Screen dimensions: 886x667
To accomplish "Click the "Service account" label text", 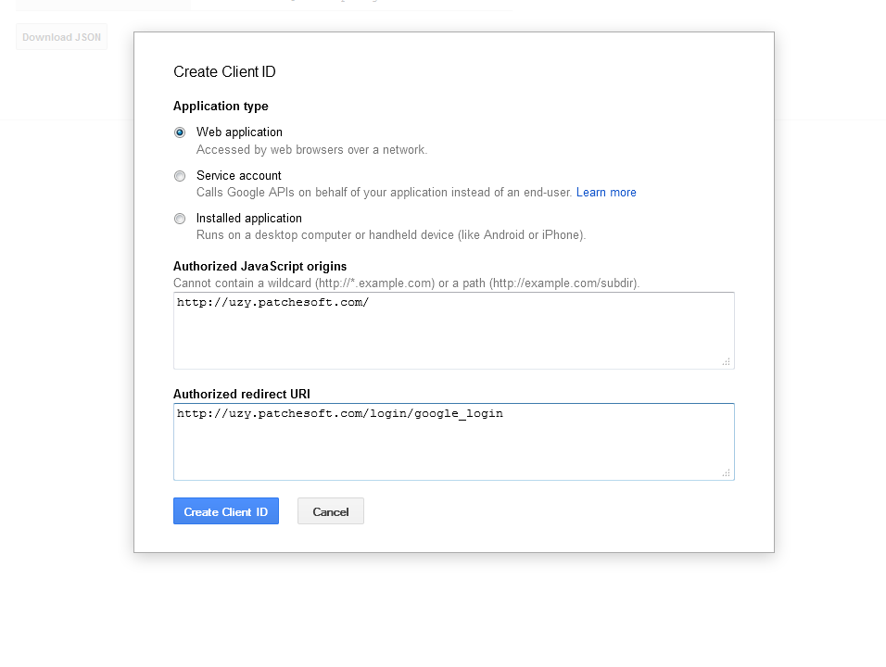I will coord(239,176).
